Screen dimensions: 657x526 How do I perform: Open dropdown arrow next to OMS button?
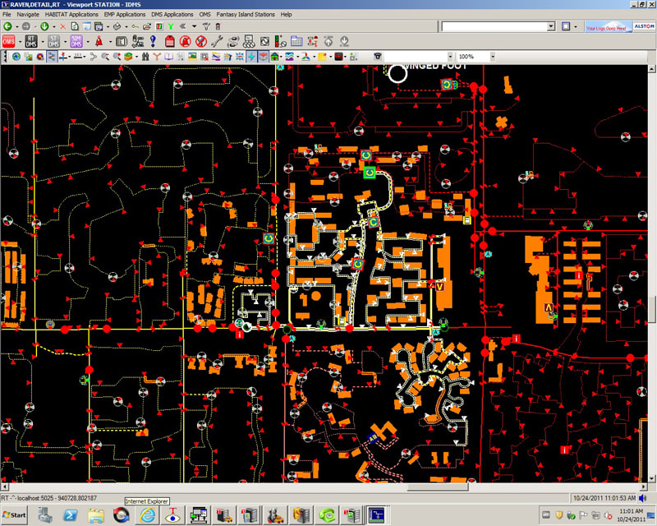pyautogui.click(x=20, y=42)
